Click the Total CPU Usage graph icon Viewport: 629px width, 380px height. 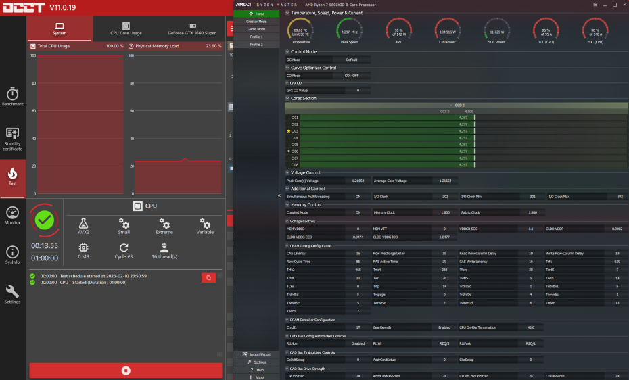(33, 46)
